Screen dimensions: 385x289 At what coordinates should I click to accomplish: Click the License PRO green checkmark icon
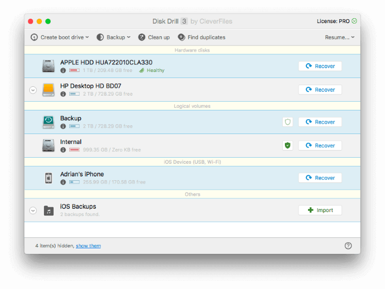point(354,21)
